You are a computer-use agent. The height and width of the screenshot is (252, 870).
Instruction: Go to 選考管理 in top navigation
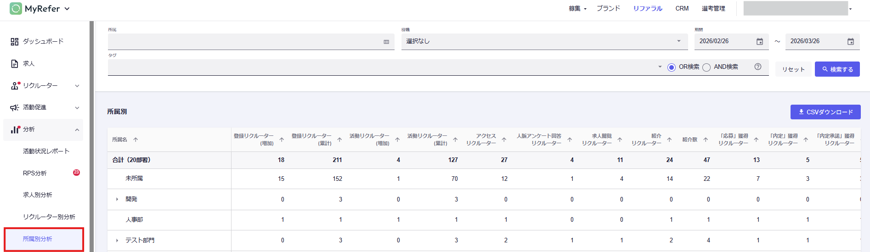pos(713,9)
